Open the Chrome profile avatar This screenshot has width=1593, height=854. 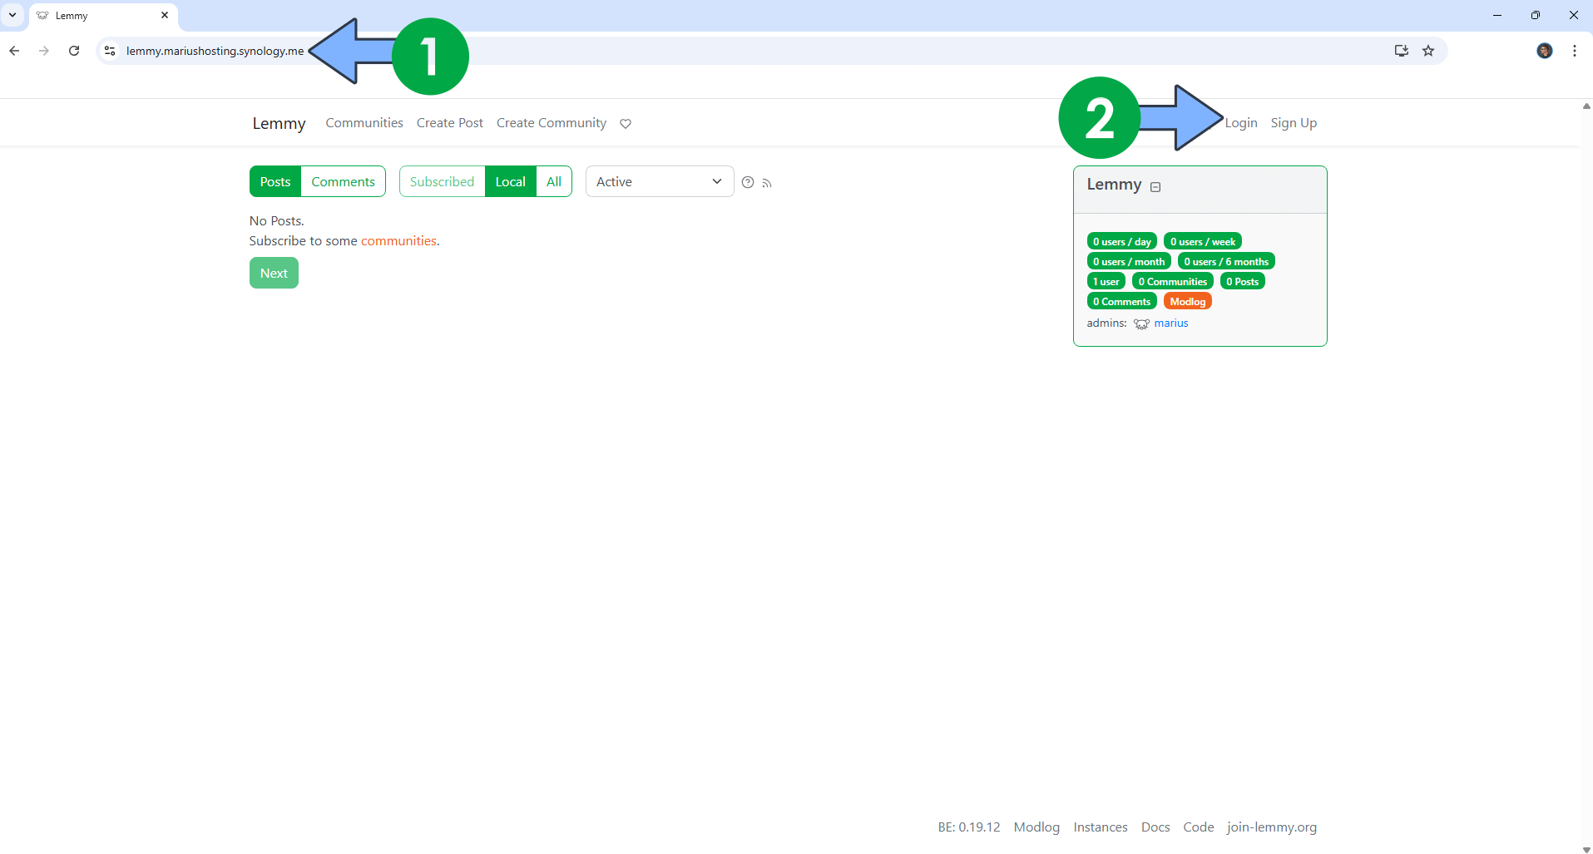(x=1545, y=51)
